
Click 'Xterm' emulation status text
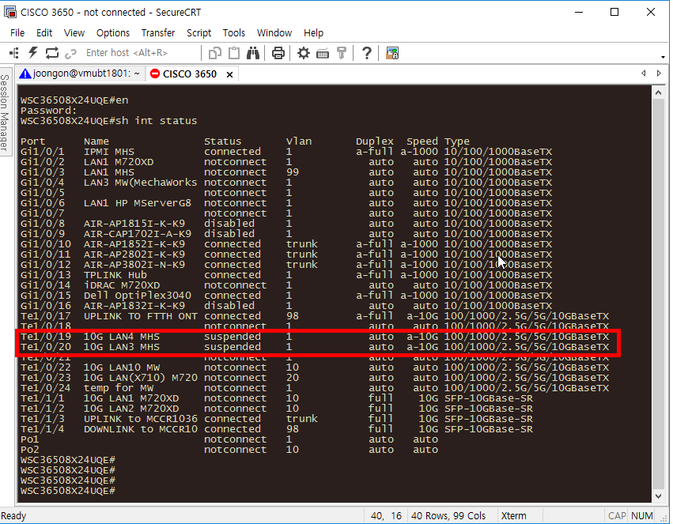tap(513, 516)
